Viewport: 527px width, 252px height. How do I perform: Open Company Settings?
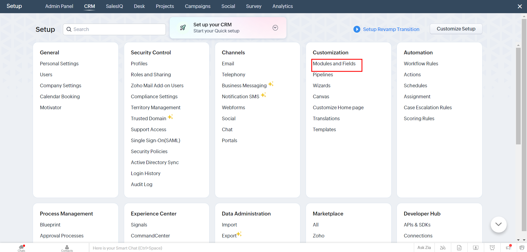coord(61,86)
